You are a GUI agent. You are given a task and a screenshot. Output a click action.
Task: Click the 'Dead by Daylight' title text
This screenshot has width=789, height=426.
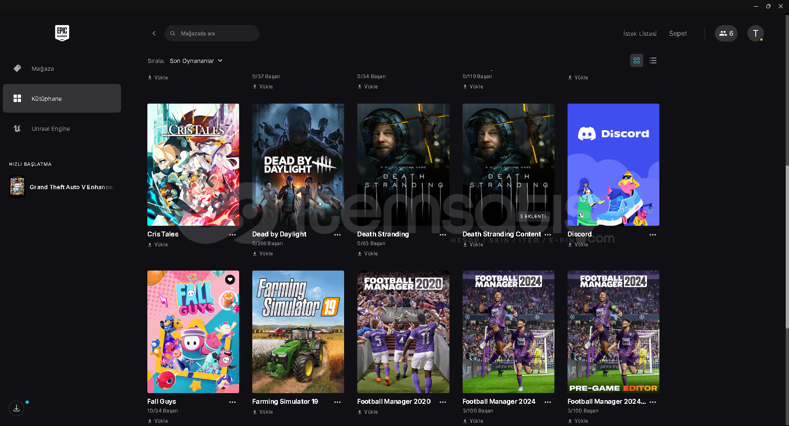(x=279, y=234)
